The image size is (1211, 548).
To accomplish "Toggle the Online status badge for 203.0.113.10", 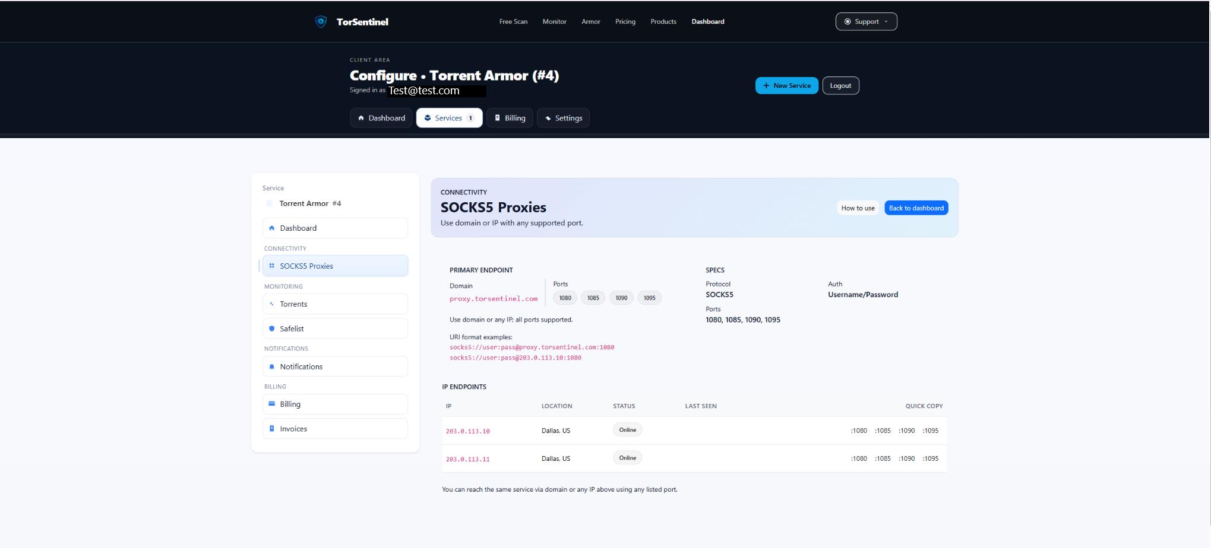I will (627, 429).
